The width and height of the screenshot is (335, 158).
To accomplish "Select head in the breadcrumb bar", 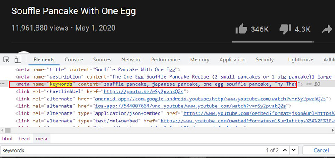I will click(x=24, y=139).
